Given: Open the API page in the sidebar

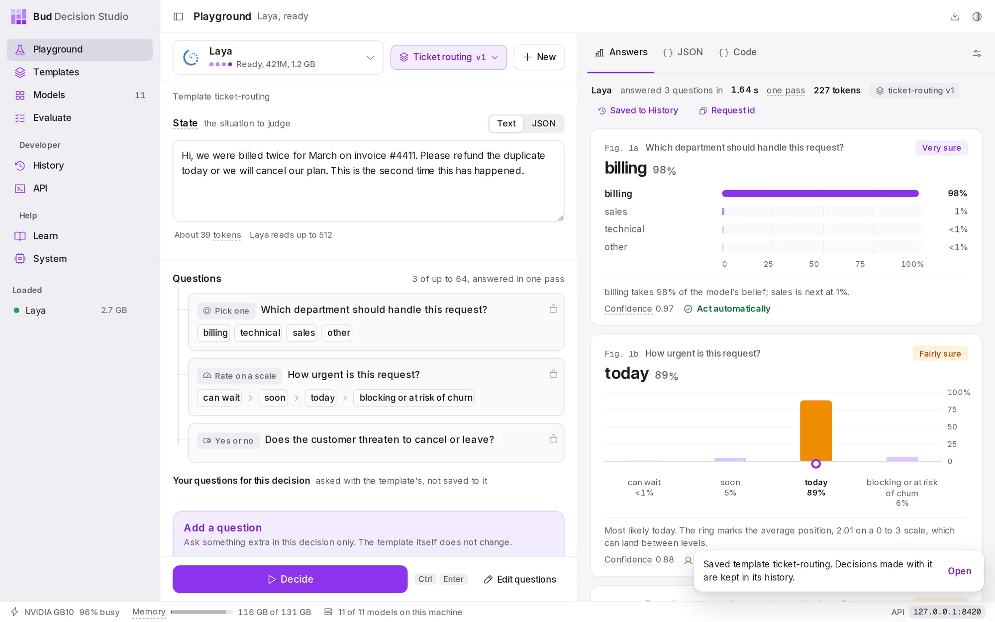Looking at the screenshot, I should 80,189.
